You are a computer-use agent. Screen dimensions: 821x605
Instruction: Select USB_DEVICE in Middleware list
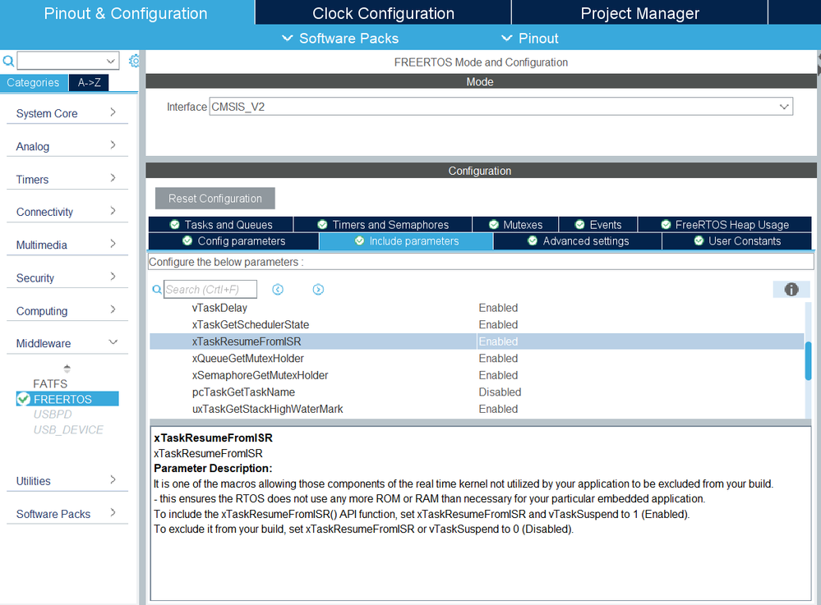click(x=68, y=429)
